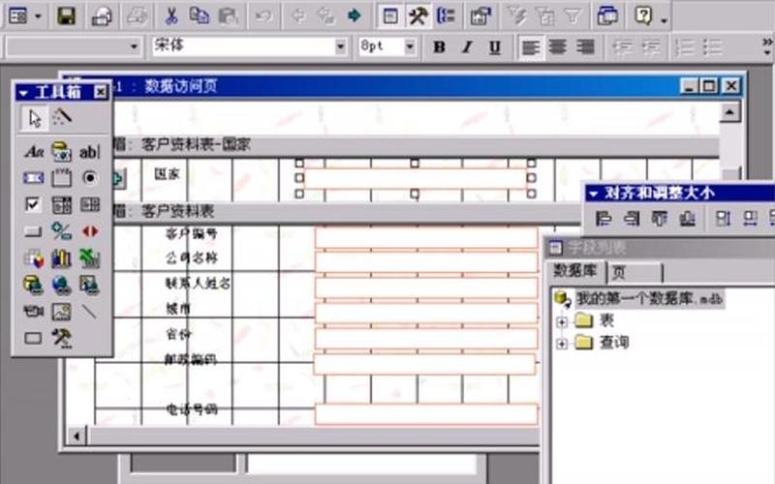
Task: Select the Text Box (ab|) tool
Action: coord(89,151)
